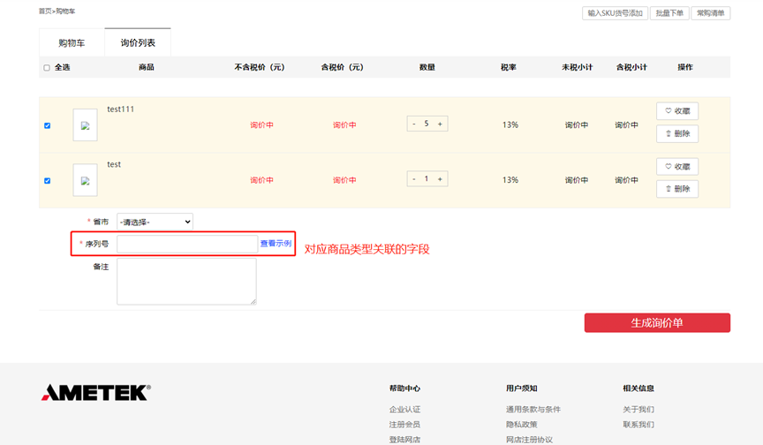Favorite the test item with 收藏
Screen dimensions: 763x445
click(x=677, y=167)
